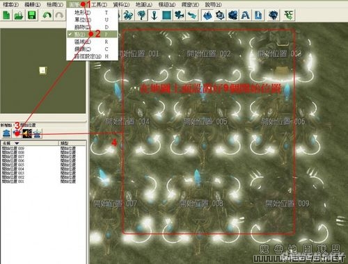The image size is (348, 264).
Task: Select list row 開始位置 006
Action: pos(43,160)
